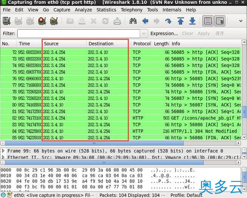Viewport: 247px width, 198px height.
Task: Reload this capture file icon
Action: [106, 21]
